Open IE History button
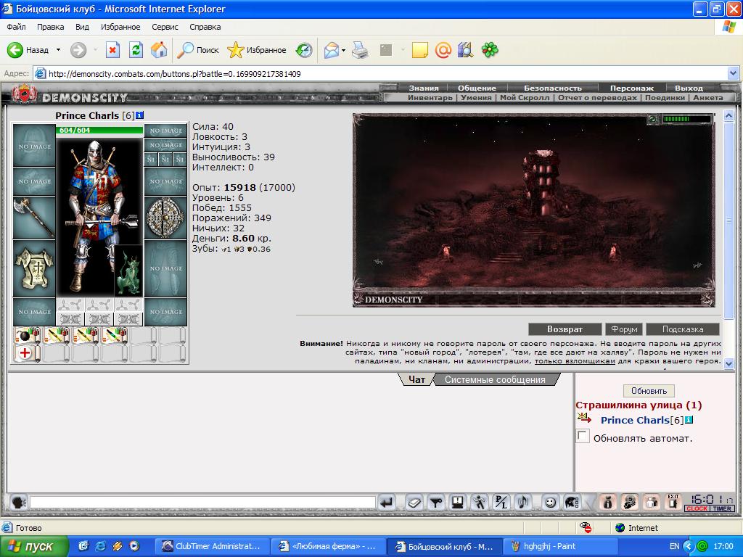The height and width of the screenshot is (557, 743). click(x=304, y=50)
